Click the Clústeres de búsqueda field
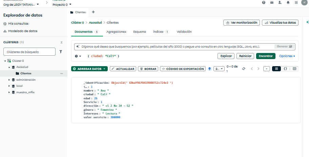The width and height of the screenshot is (309, 157). [29, 52]
